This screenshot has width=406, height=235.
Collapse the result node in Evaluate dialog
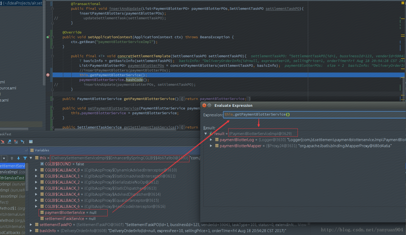pos(206,134)
